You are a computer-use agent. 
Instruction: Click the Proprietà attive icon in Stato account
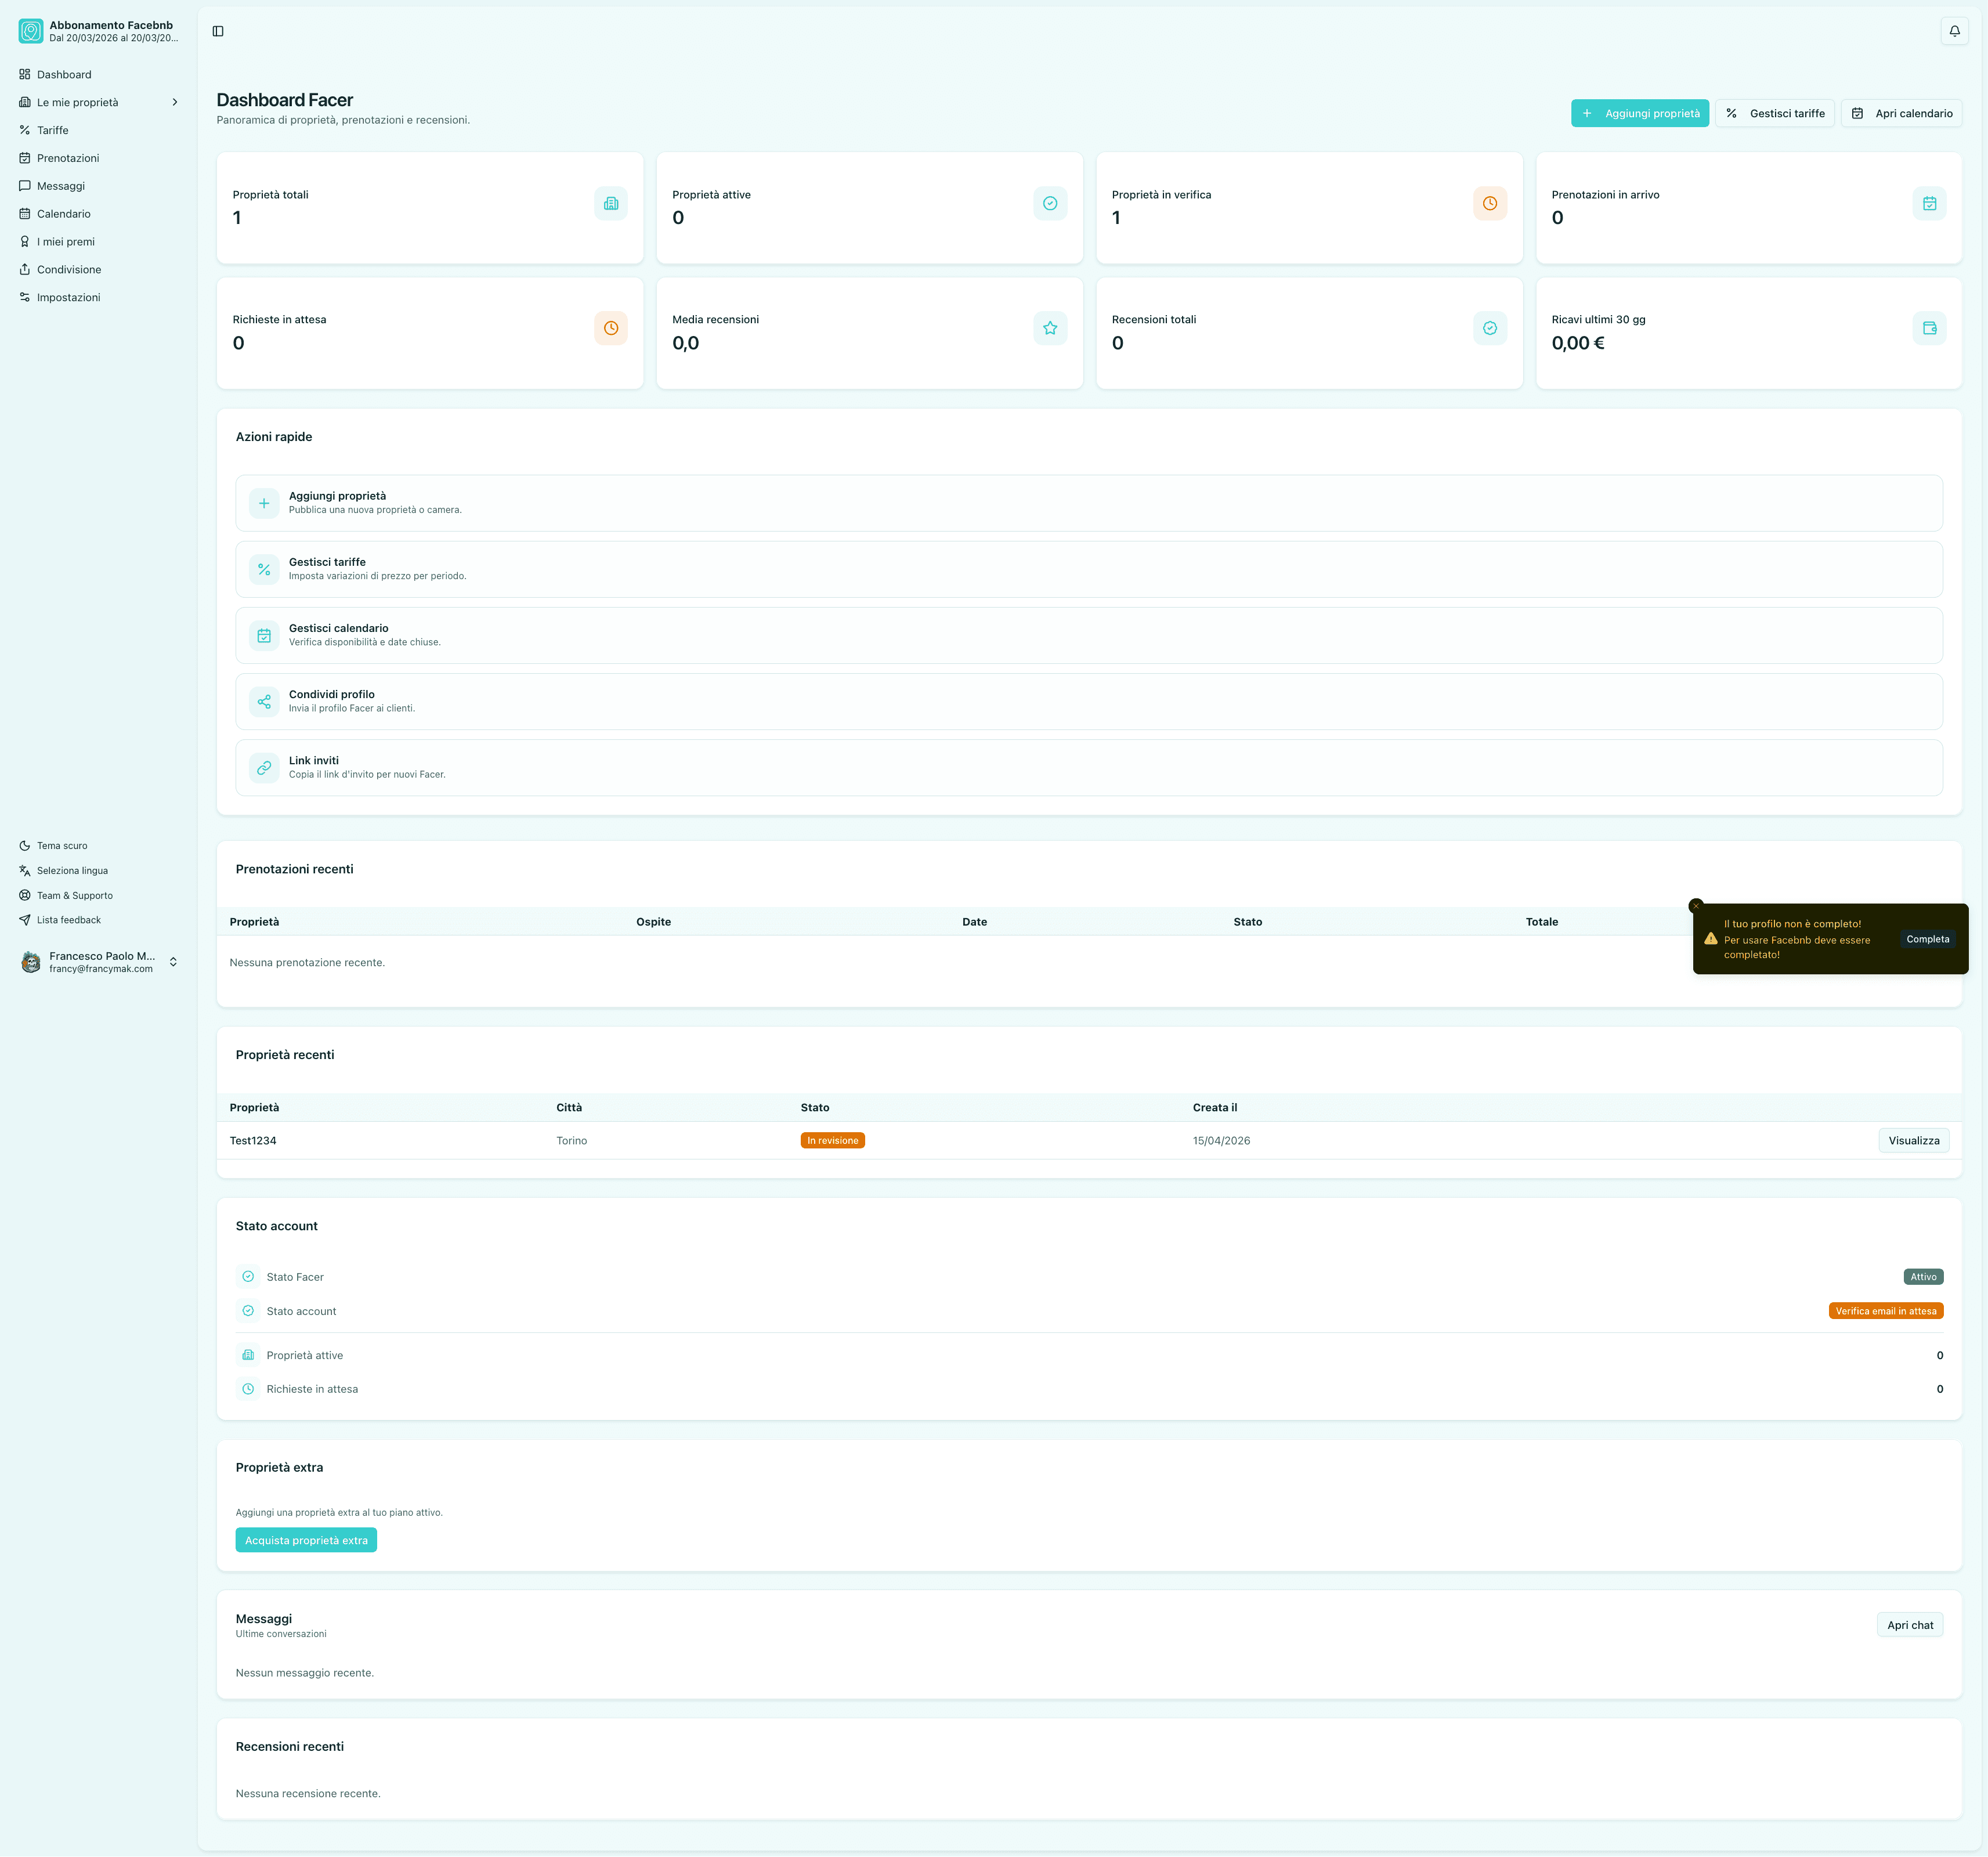[x=248, y=1355]
